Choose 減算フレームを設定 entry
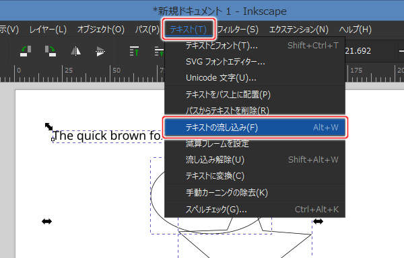This screenshot has height=258, width=404. (x=255, y=144)
